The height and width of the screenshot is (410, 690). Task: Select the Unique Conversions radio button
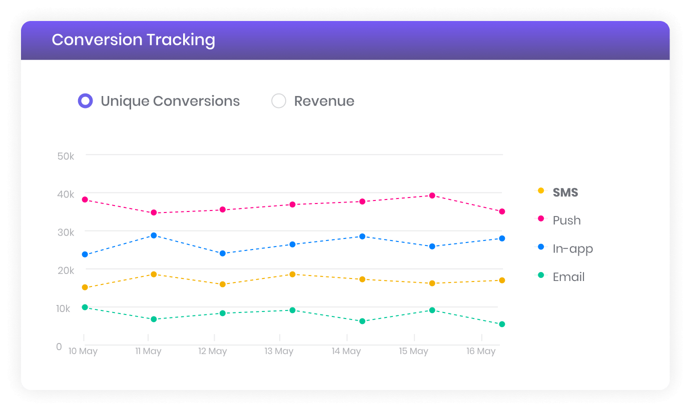tap(86, 101)
